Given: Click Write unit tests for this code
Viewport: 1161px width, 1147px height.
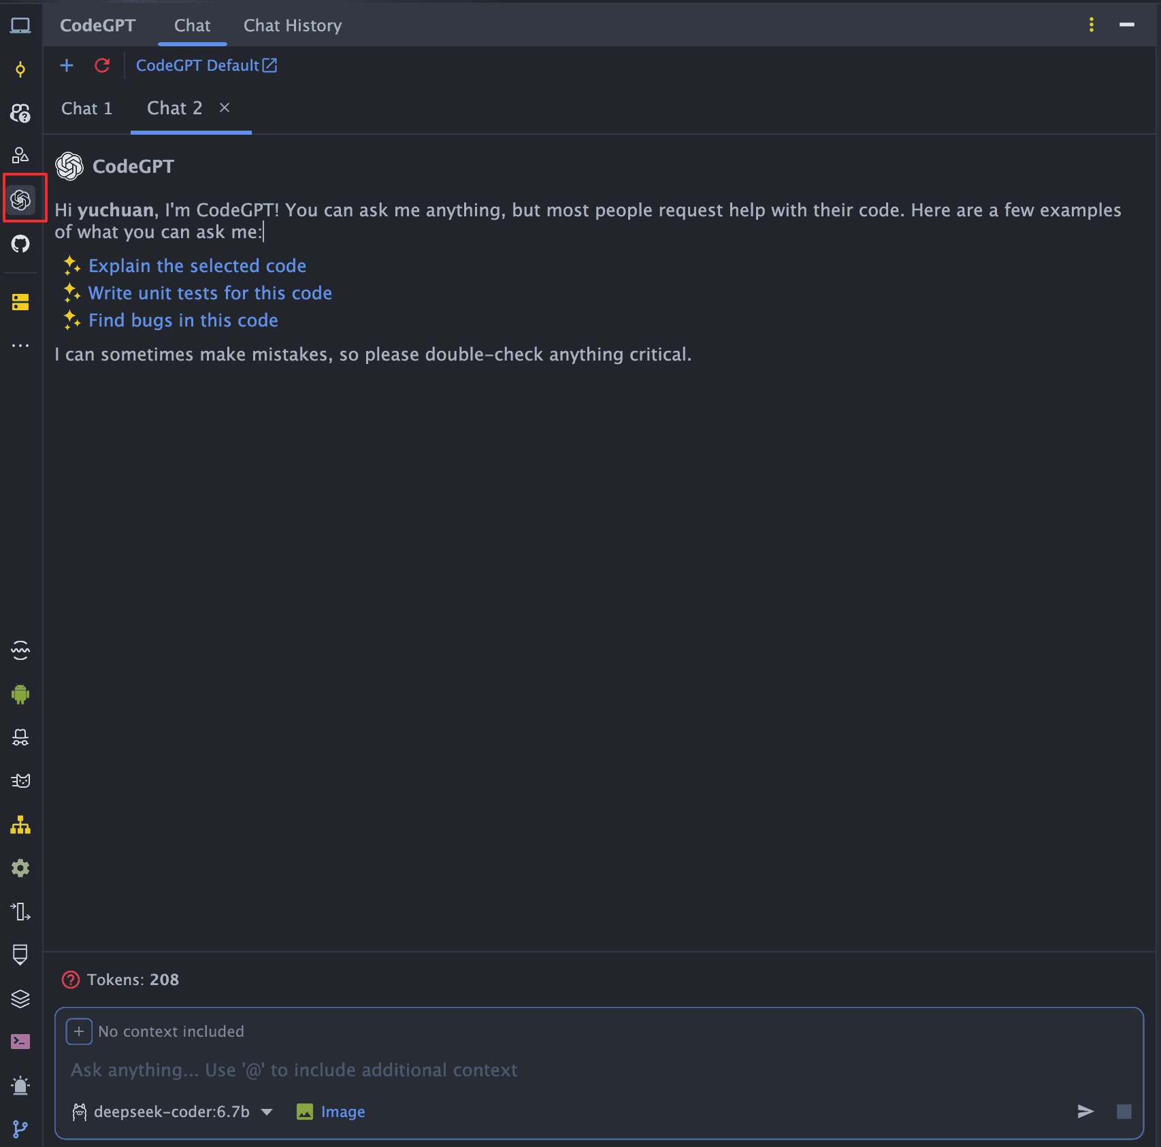Looking at the screenshot, I should [x=210, y=293].
